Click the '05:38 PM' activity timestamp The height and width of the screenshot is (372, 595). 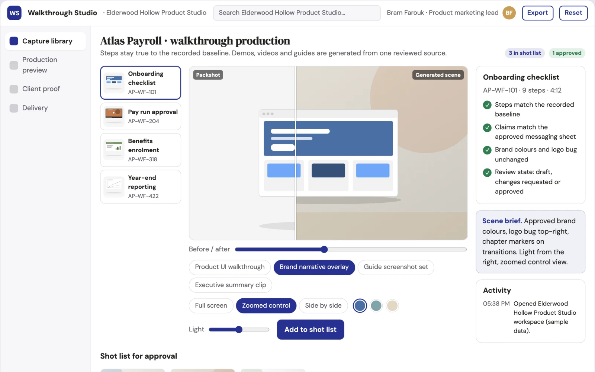point(496,304)
